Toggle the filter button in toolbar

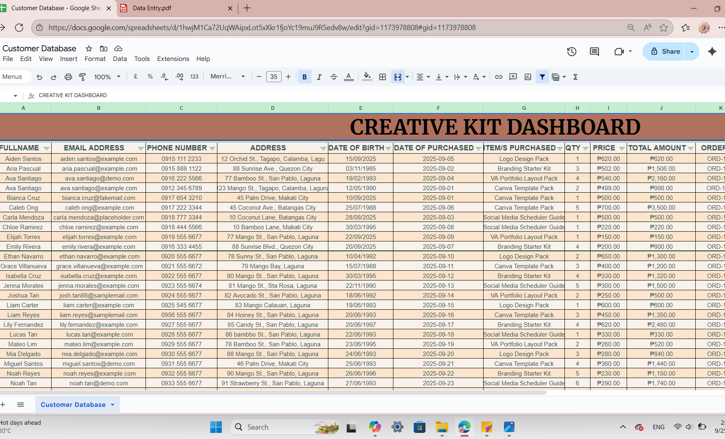click(542, 77)
